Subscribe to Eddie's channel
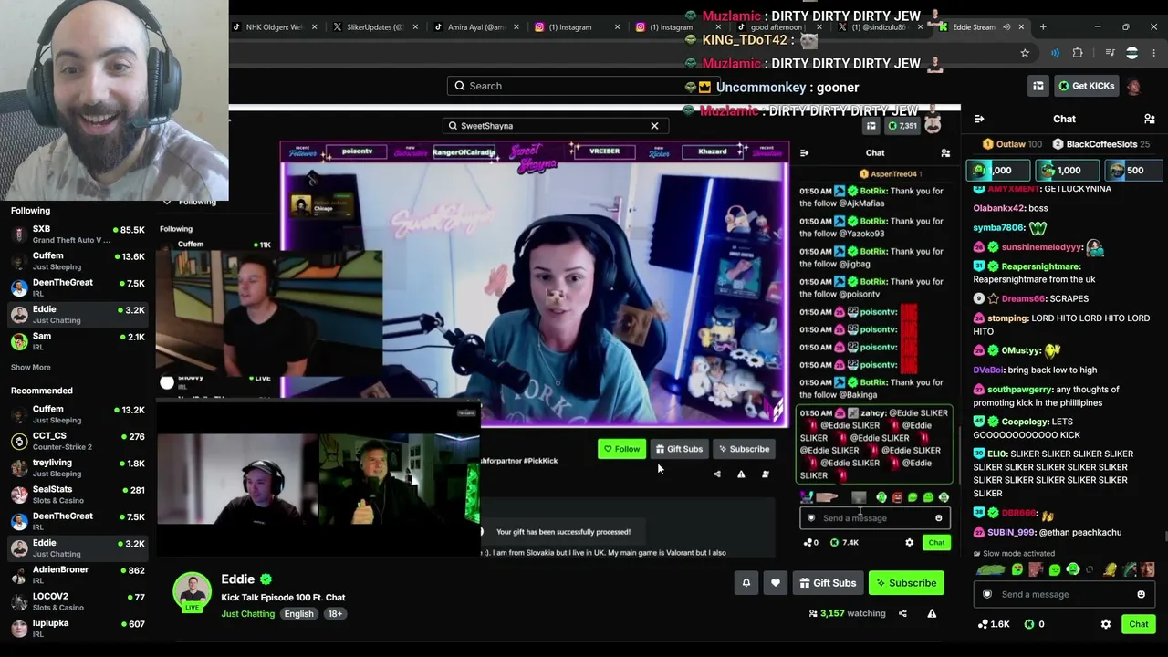 (x=906, y=583)
